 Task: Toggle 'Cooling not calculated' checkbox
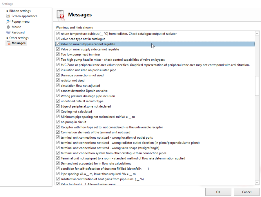58,112
